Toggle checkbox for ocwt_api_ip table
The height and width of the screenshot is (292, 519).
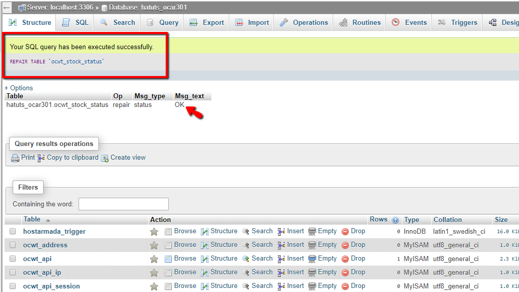(13, 272)
